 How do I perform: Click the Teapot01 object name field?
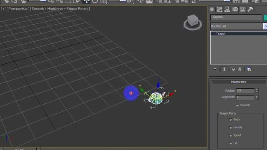point(236,17)
